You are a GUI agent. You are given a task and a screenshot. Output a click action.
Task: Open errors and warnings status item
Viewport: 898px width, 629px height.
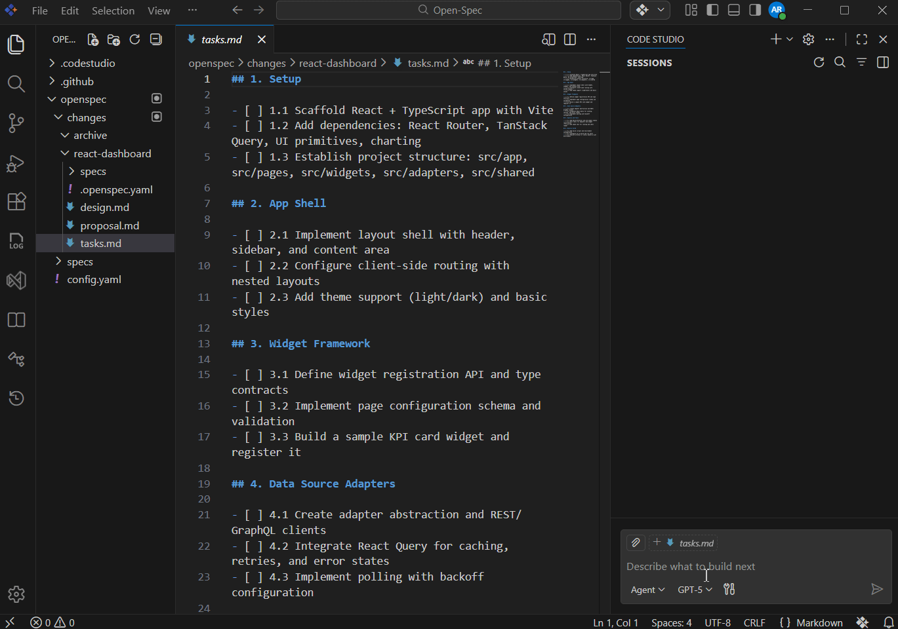[x=52, y=622]
